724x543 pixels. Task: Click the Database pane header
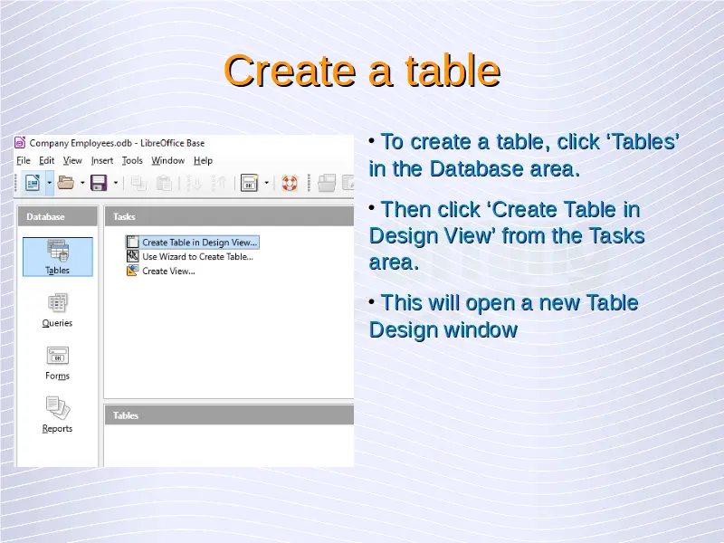tap(58, 216)
